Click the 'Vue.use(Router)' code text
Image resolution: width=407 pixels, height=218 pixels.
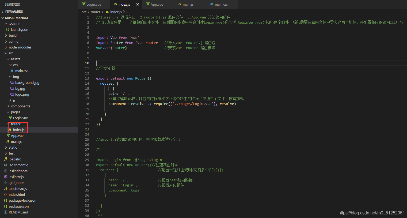point(111,48)
